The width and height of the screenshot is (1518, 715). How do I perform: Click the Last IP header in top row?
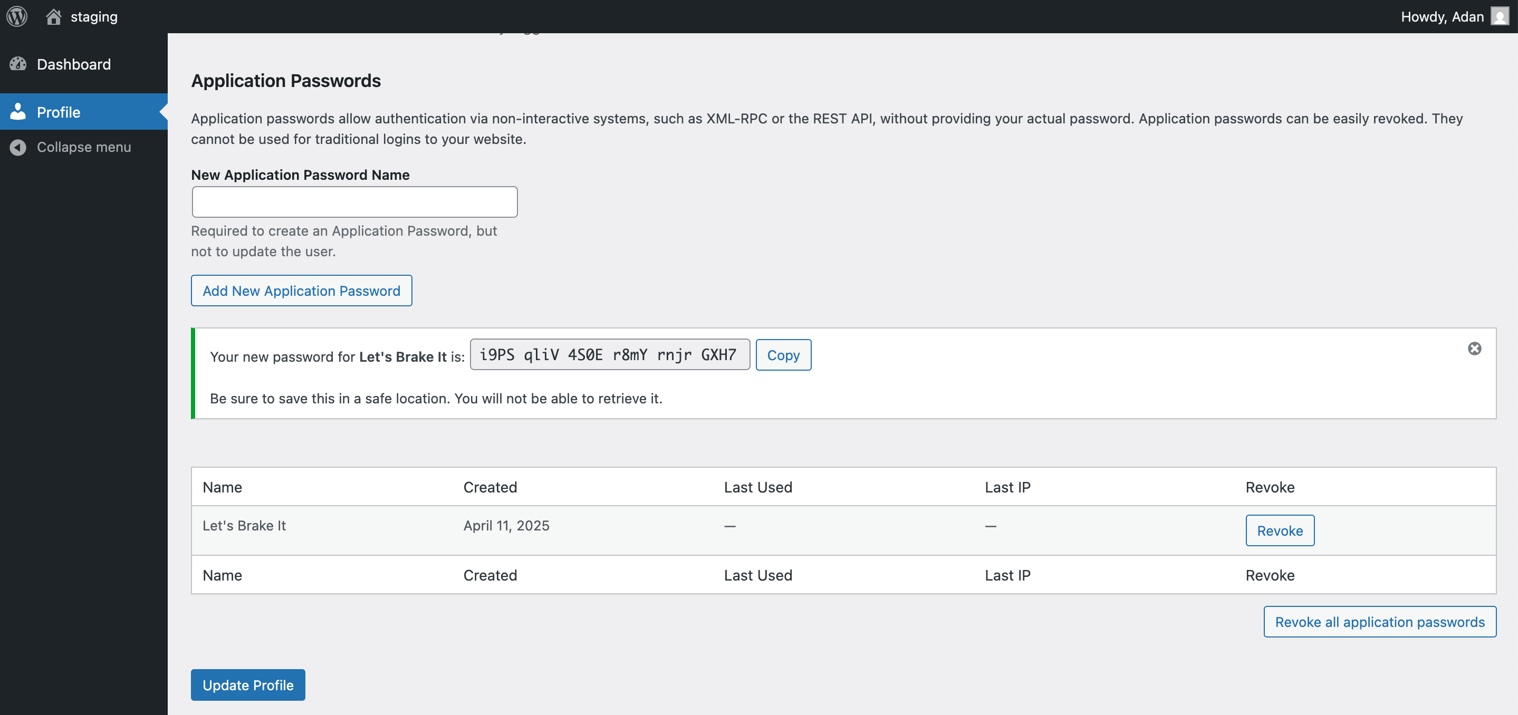pos(1007,487)
